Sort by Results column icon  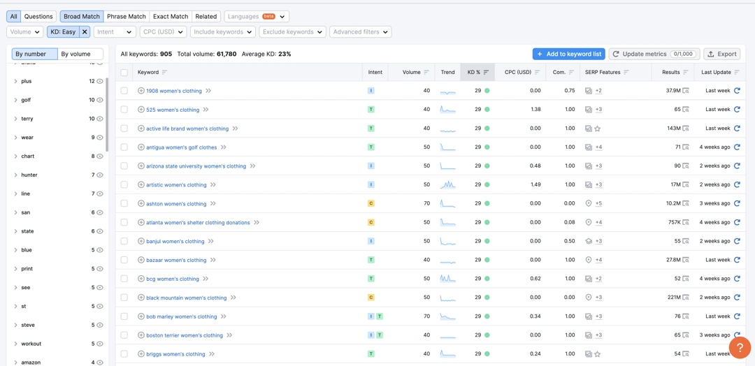click(x=686, y=72)
